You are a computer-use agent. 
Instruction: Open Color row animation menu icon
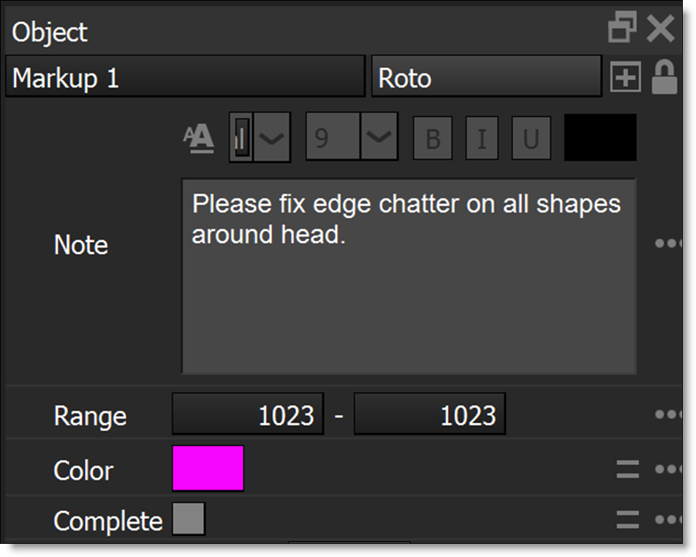tap(627, 469)
